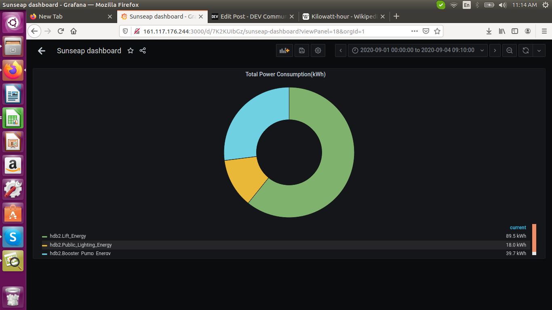Expand the refresh interval dropdown arrow
The height and width of the screenshot is (310, 552).
pos(539,50)
